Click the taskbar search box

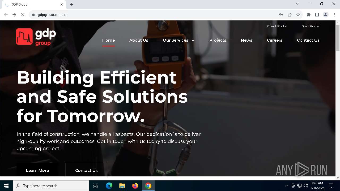(51, 186)
